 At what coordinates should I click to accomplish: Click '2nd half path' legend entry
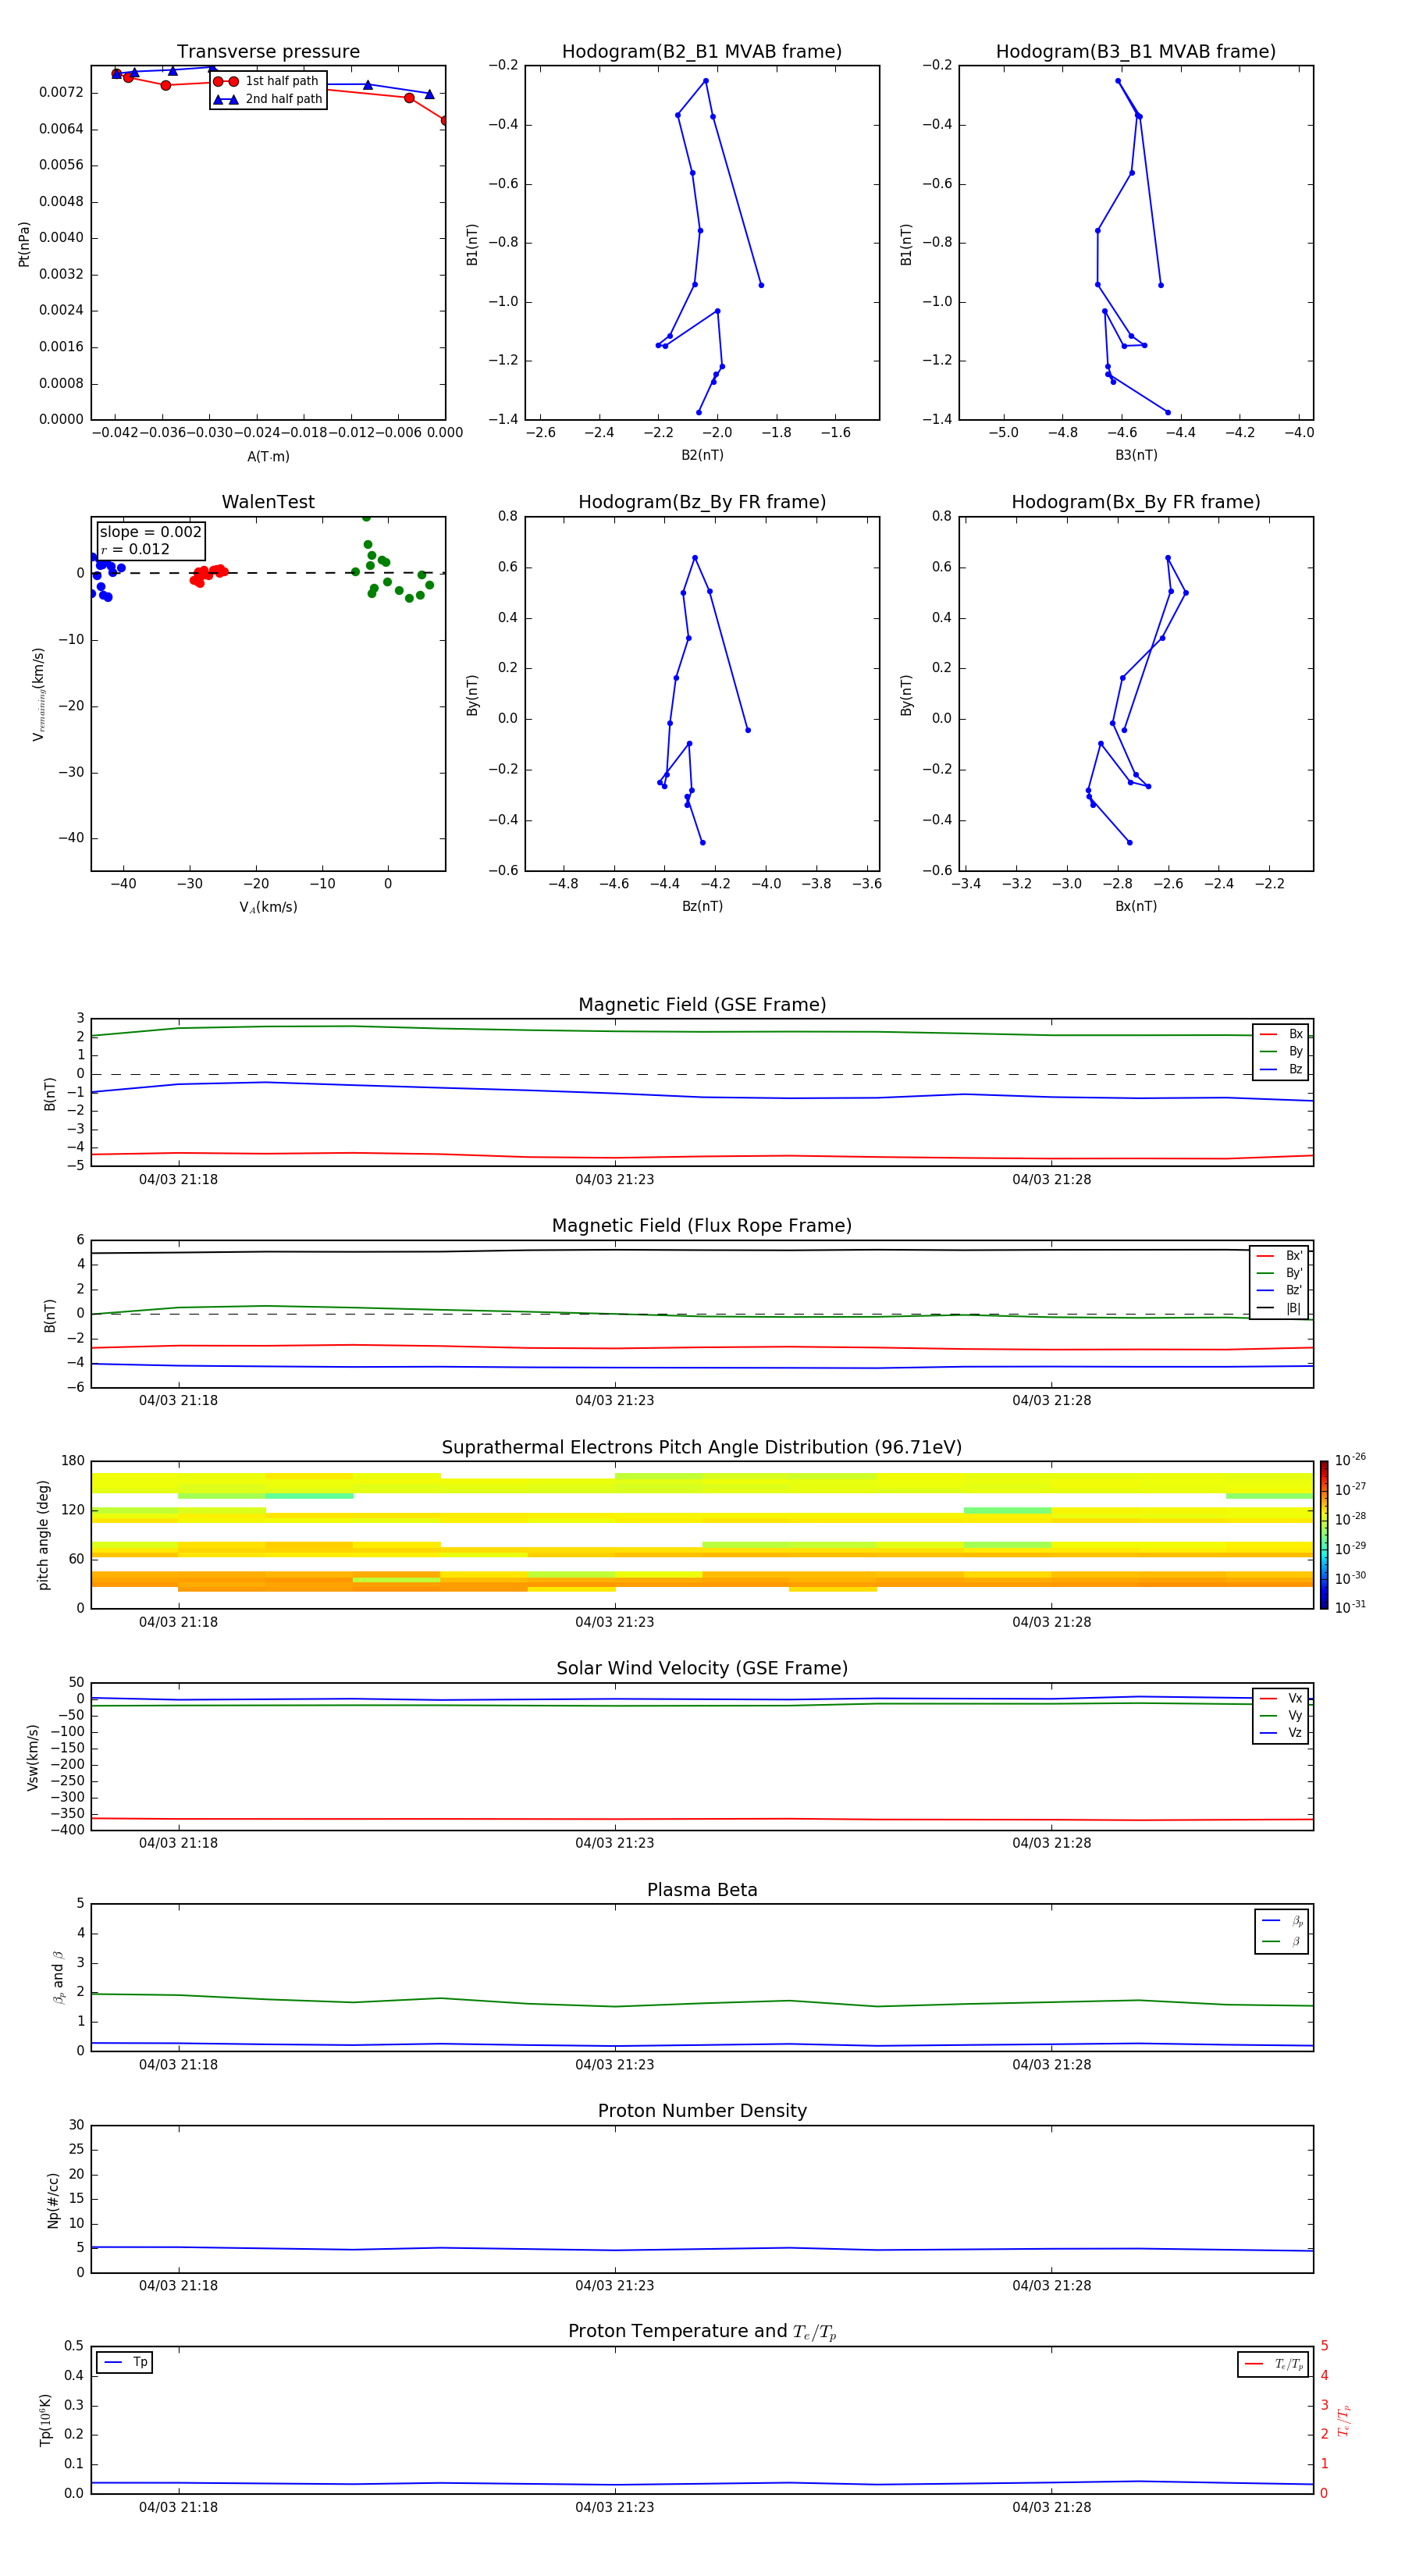pos(269,99)
